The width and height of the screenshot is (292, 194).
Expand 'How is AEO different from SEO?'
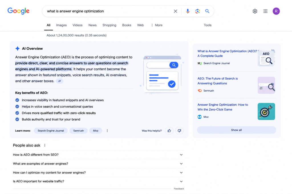click(x=98, y=155)
